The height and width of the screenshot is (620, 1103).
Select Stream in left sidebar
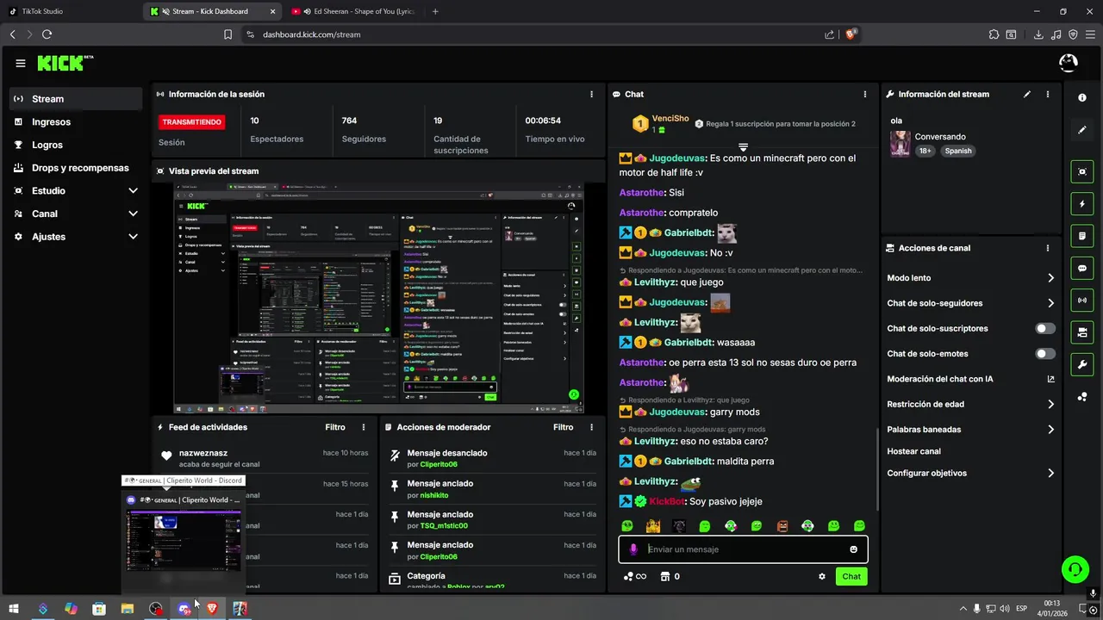(x=76, y=99)
